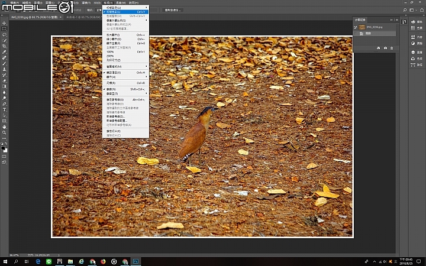Collapse History panel with double-arrow
Screen dimensions: 426x266
click(392, 20)
